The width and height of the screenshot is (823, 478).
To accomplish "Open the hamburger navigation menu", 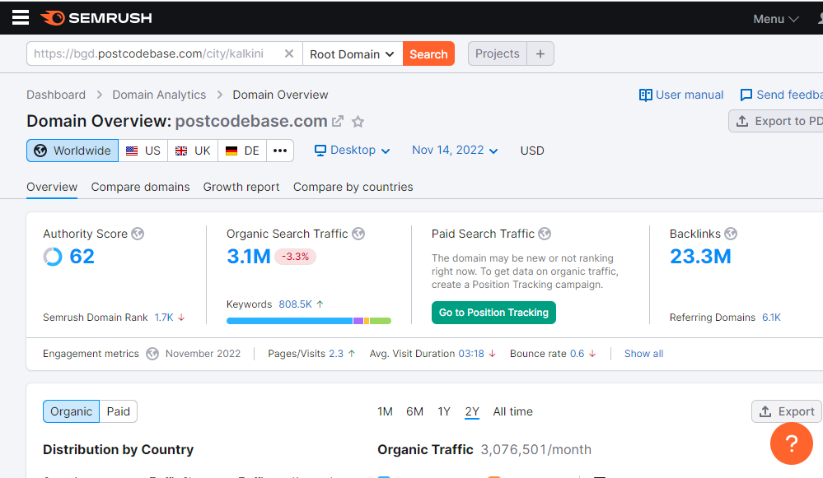I will coord(20,17).
